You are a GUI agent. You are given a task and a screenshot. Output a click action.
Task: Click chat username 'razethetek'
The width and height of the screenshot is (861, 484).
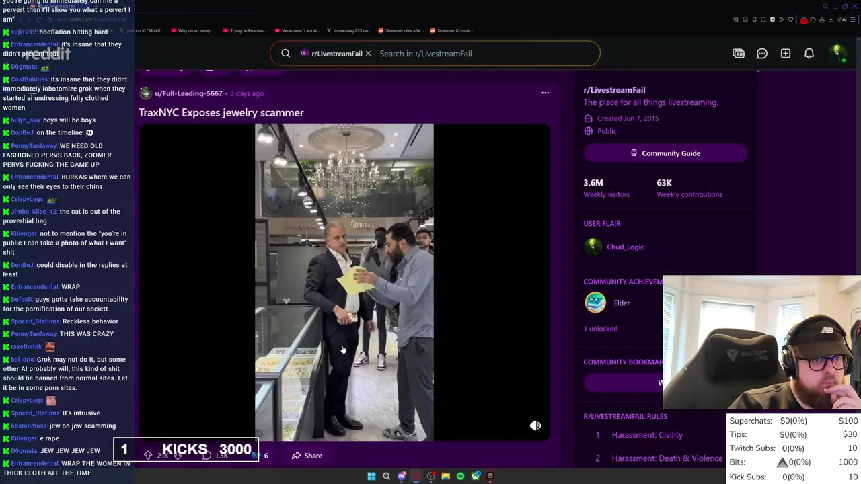coord(26,347)
